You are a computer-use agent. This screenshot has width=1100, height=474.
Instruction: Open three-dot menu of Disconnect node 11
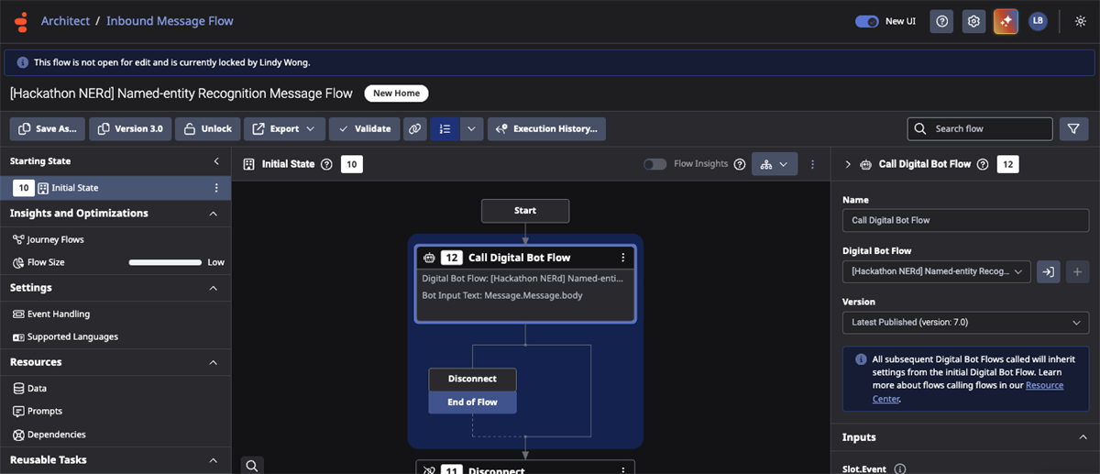623,470
